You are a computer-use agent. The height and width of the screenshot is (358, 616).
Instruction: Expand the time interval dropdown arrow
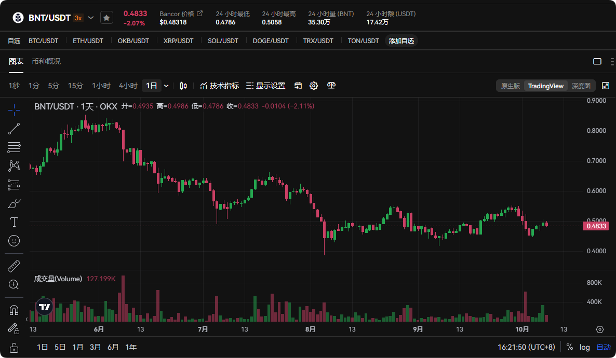166,86
